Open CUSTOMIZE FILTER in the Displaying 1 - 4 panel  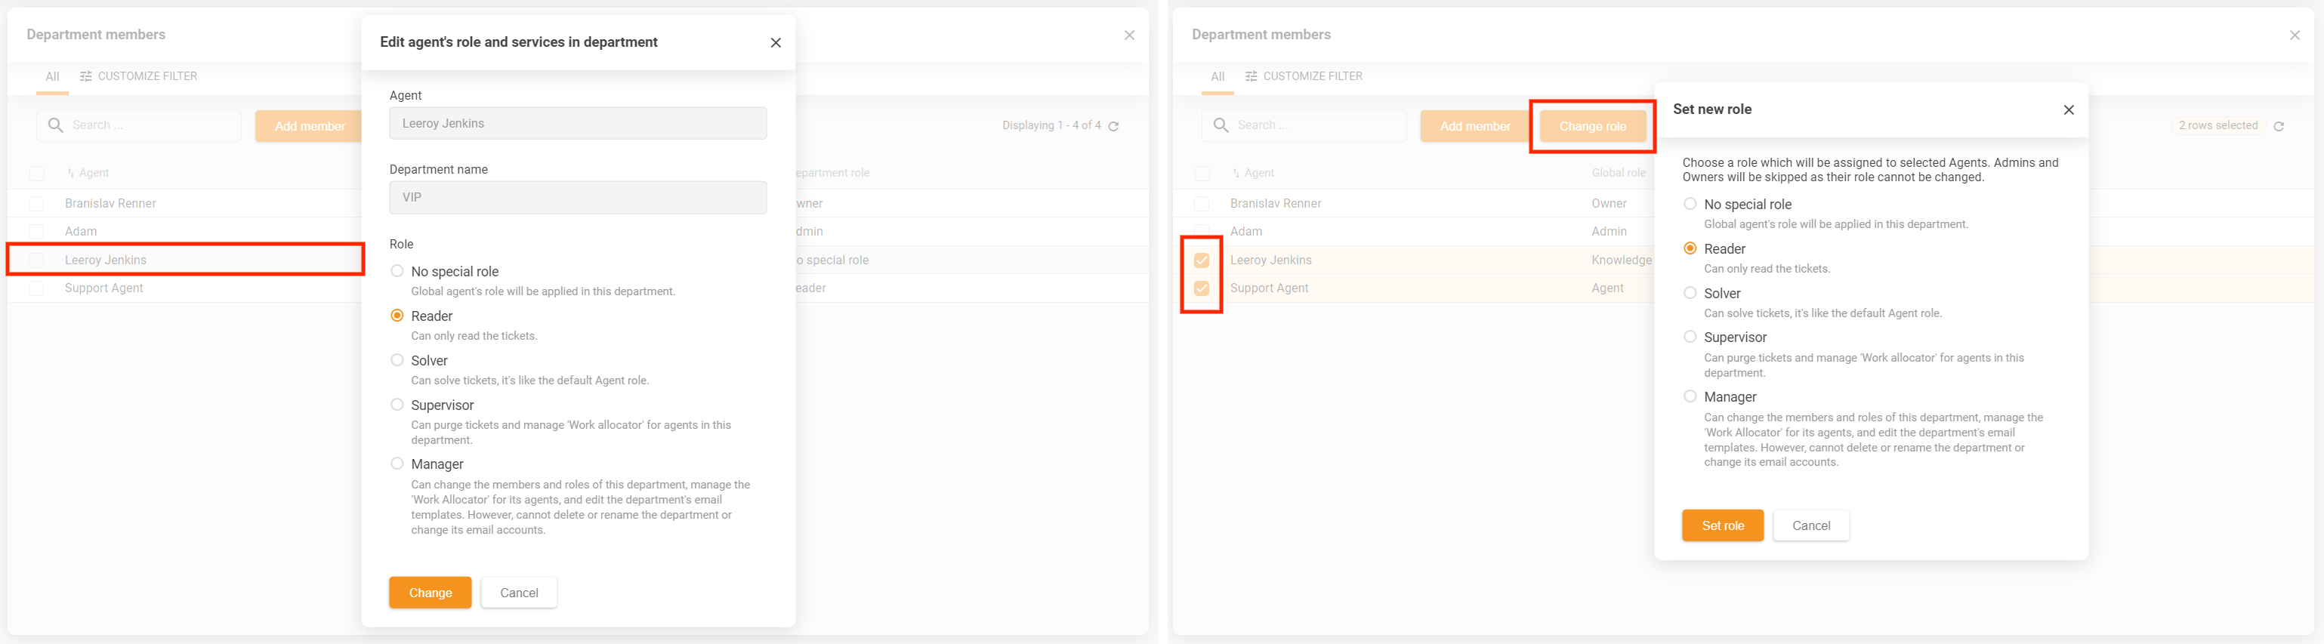[x=138, y=77]
